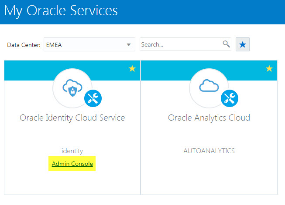The width and height of the screenshot is (285, 205).
Task: Click the My Oracle Services header title
Action: pyautogui.click(x=61, y=11)
